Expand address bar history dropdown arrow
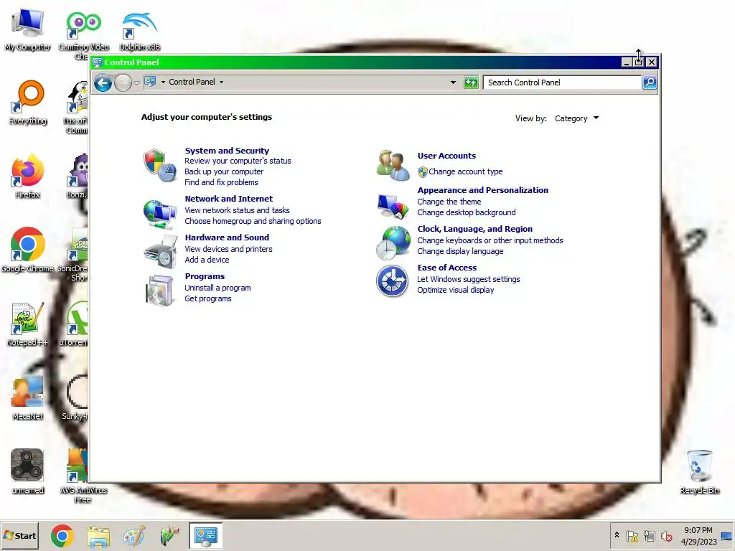The width and height of the screenshot is (735, 551). (453, 83)
